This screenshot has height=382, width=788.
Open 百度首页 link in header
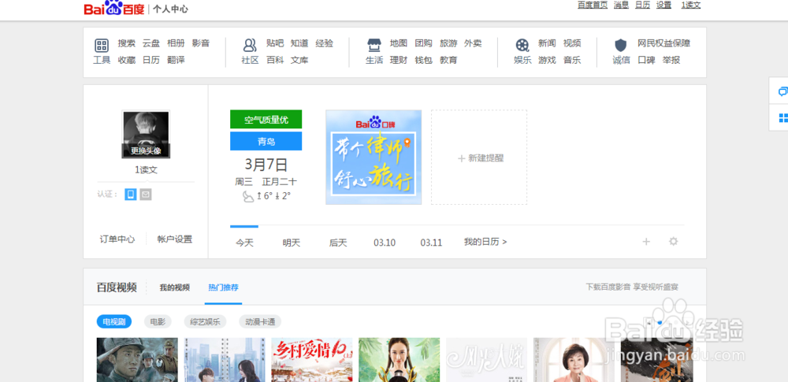[593, 5]
